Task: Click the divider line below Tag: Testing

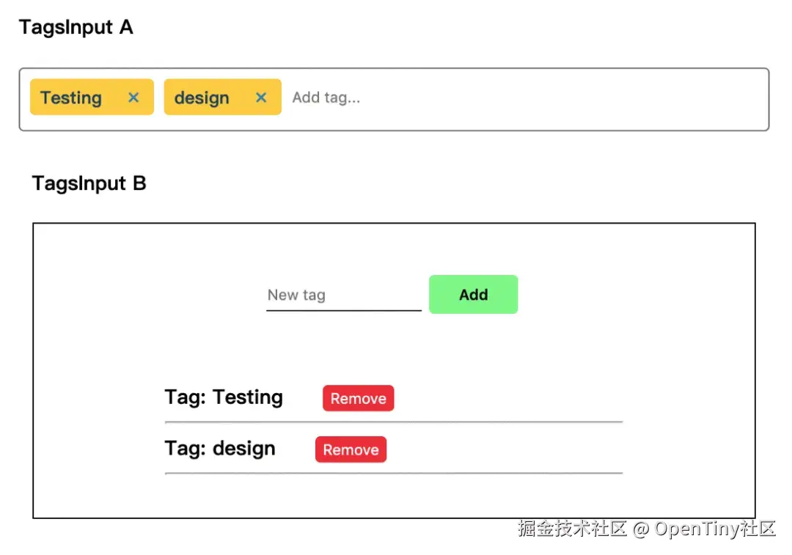Action: [394, 422]
